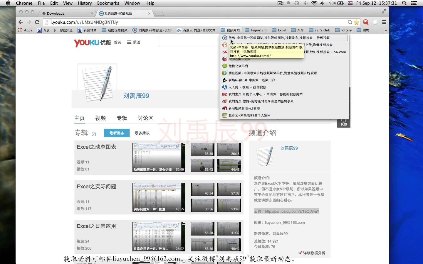Click the Chrome back arrow button
Image resolution: width=423 pixels, height=264 pixels.
click(21, 22)
